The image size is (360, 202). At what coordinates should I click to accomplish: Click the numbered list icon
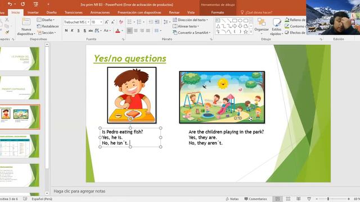[139, 22]
